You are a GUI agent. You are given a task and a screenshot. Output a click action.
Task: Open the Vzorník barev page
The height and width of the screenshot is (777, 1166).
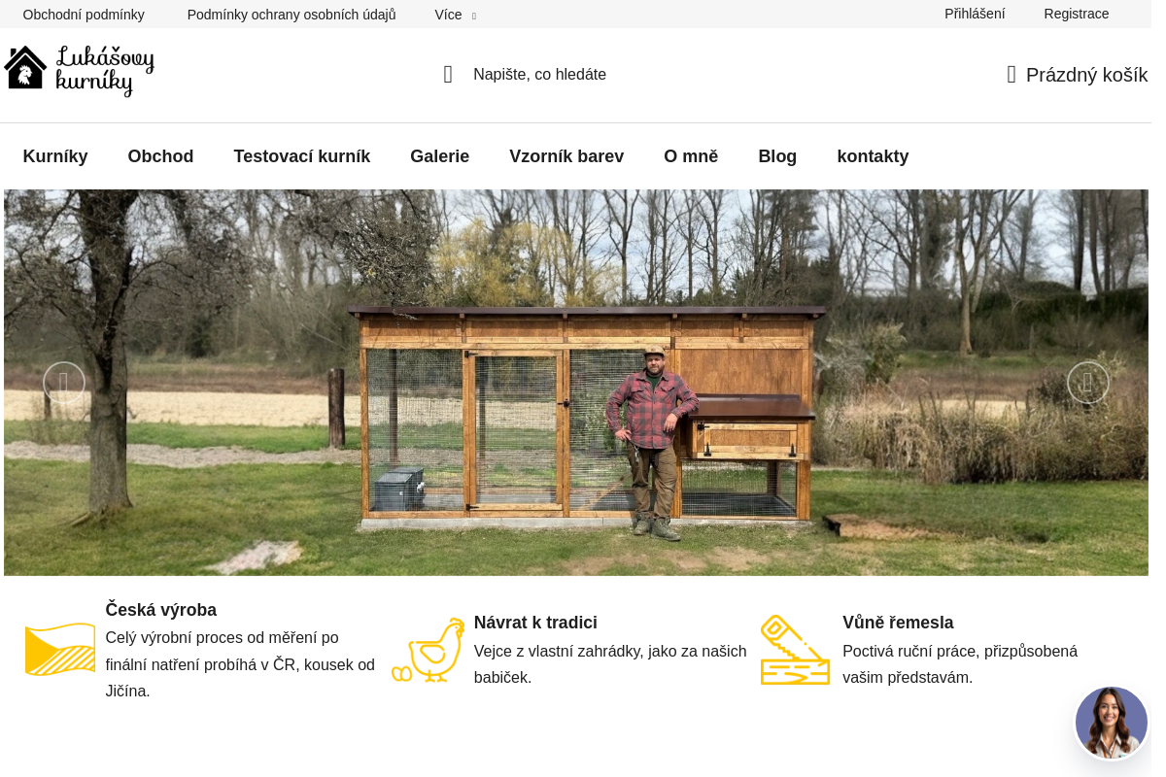pos(566,156)
